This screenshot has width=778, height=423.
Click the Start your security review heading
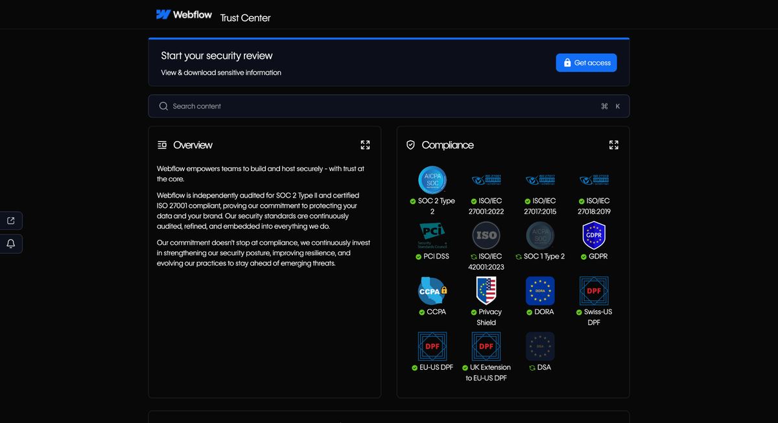point(217,56)
